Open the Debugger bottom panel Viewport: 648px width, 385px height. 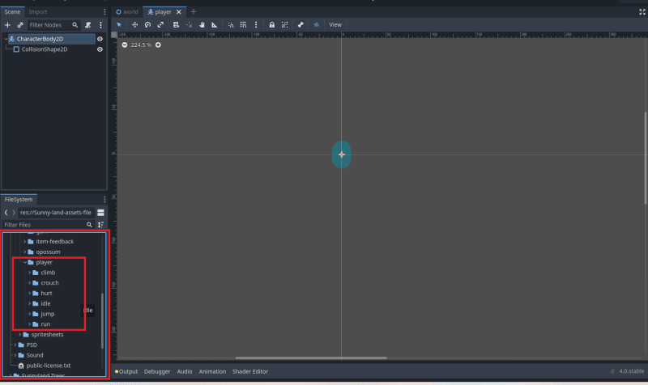(x=157, y=371)
